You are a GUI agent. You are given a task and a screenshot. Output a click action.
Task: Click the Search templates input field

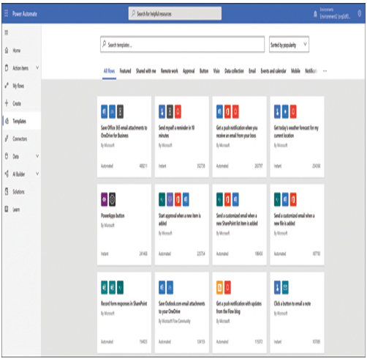pos(182,45)
